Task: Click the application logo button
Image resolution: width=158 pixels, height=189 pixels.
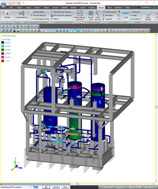Action: 3,4
